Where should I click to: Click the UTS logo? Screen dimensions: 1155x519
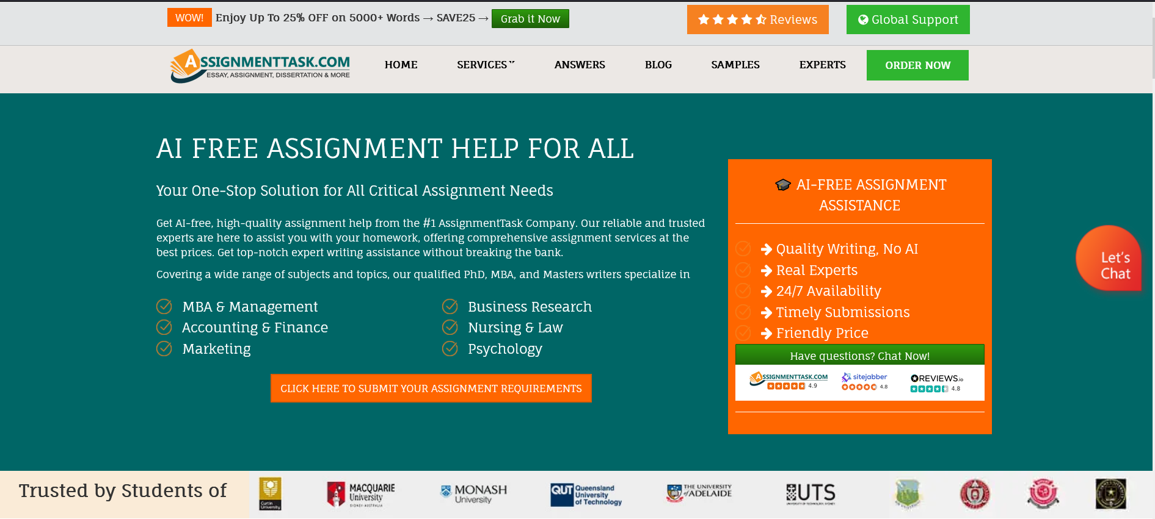click(811, 494)
